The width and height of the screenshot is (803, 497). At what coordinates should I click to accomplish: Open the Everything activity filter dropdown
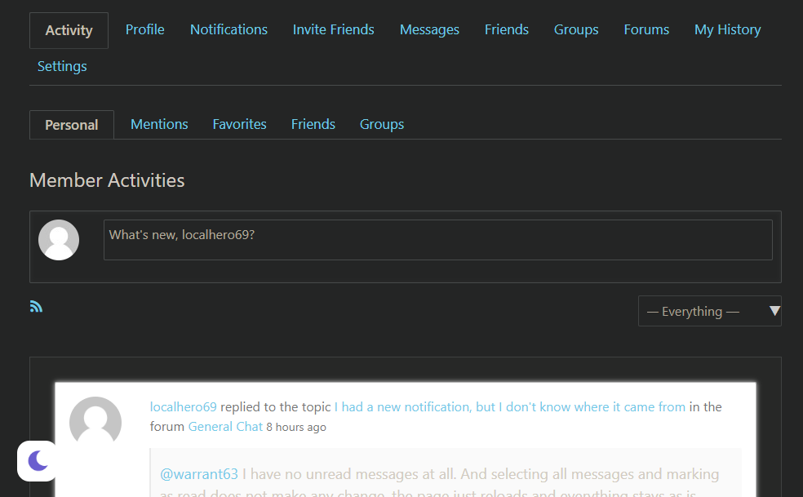(709, 311)
